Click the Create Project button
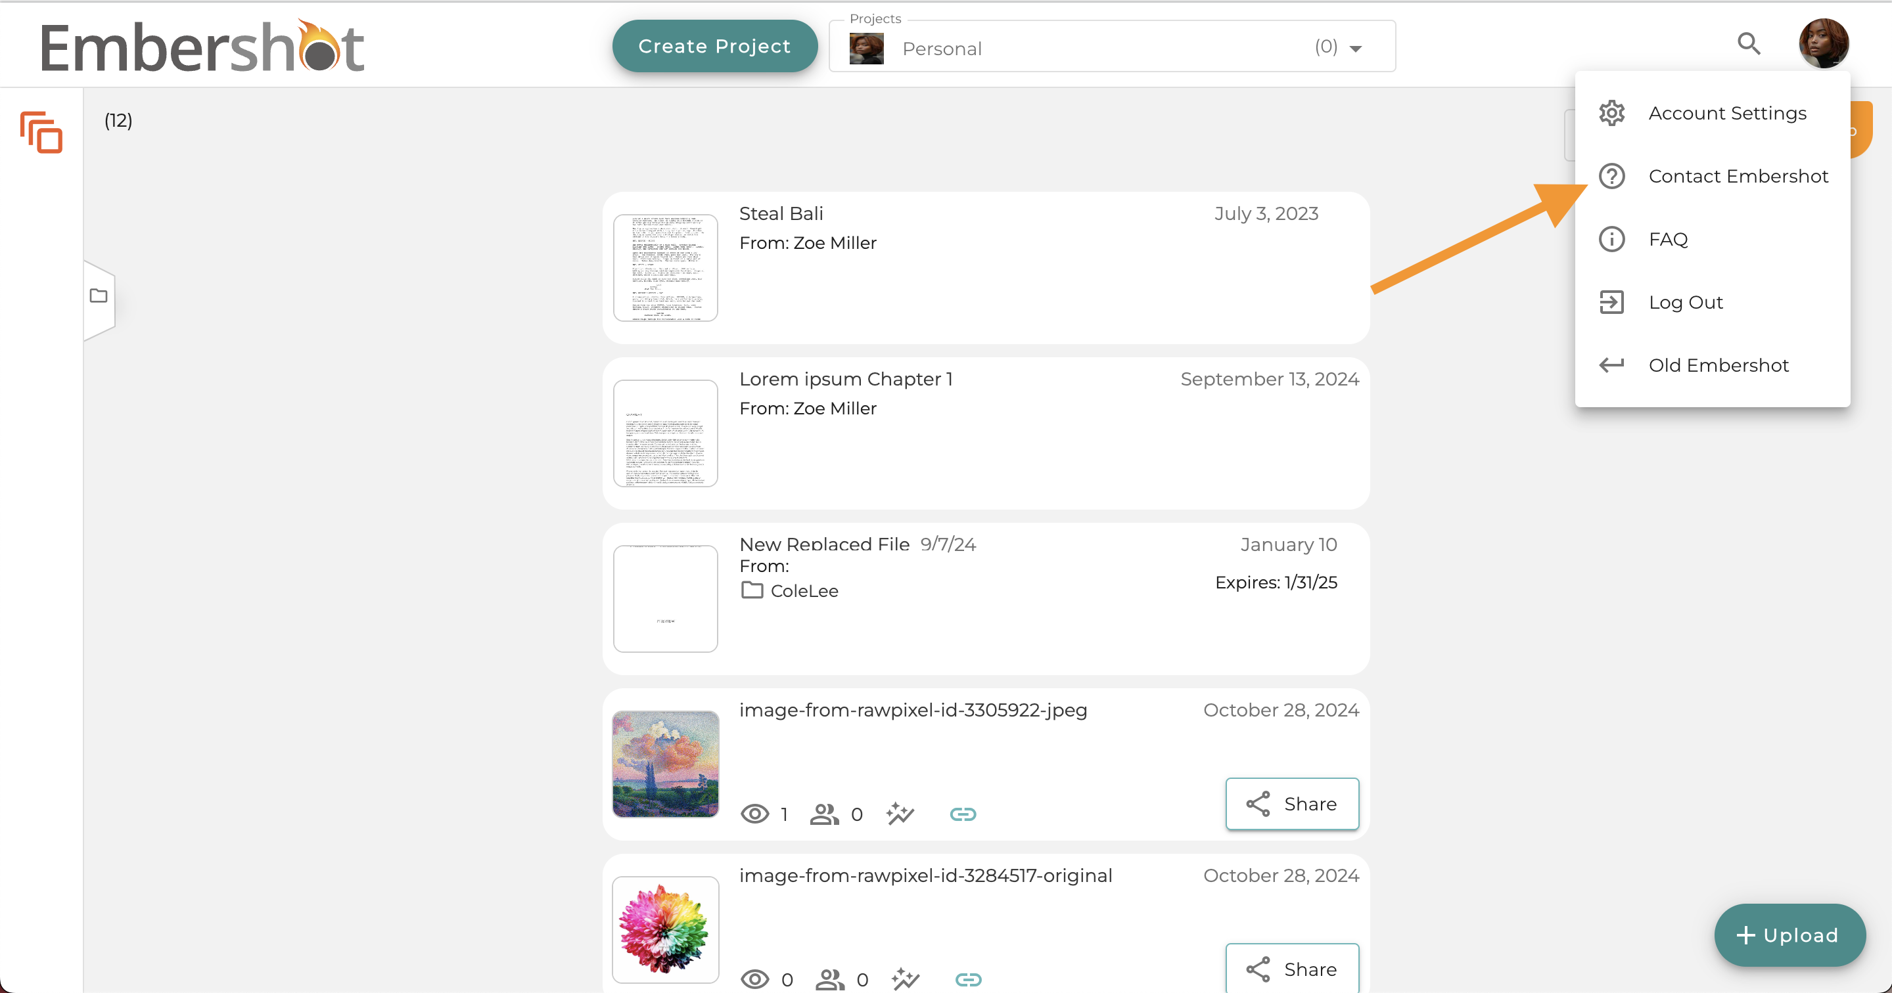 [714, 46]
